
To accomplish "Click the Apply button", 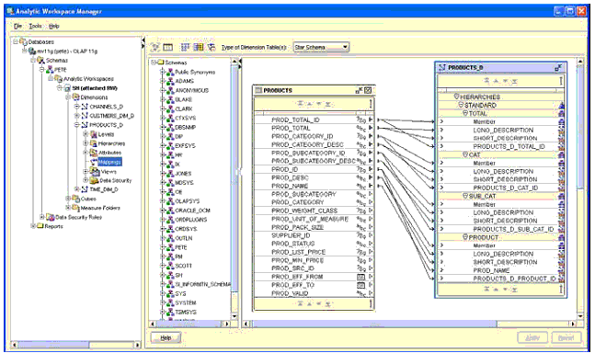I will (532, 337).
